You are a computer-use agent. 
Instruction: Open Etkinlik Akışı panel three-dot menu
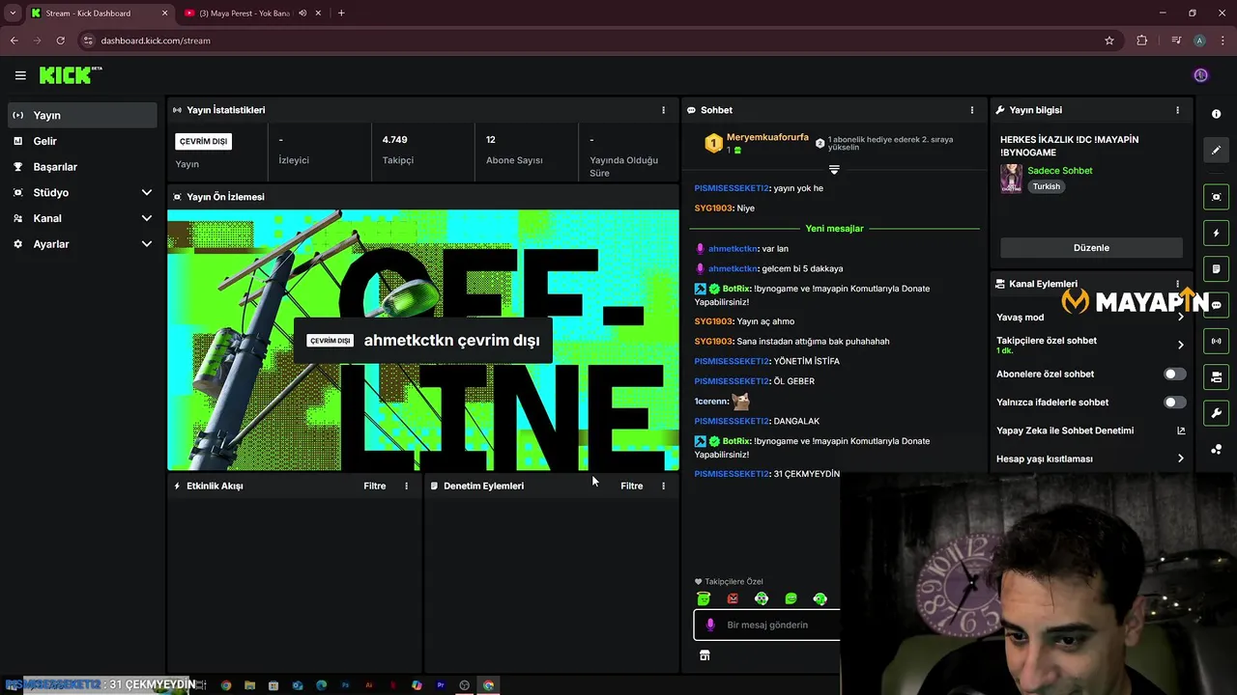406,486
